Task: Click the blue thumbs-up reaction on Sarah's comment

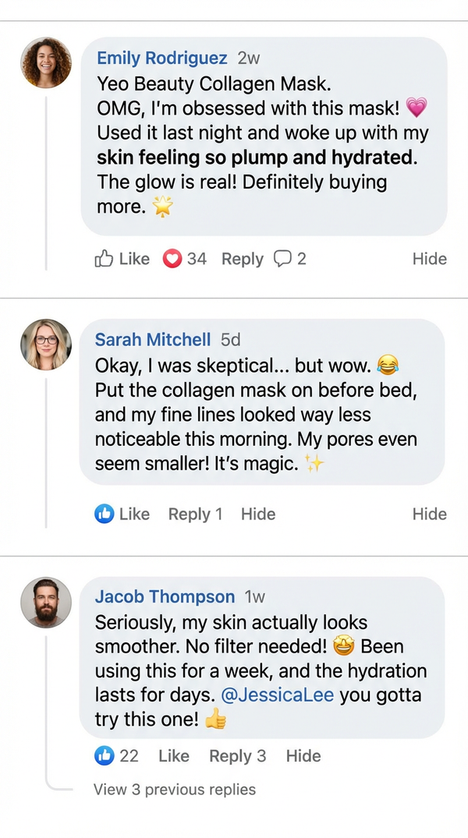Action: coord(108,514)
